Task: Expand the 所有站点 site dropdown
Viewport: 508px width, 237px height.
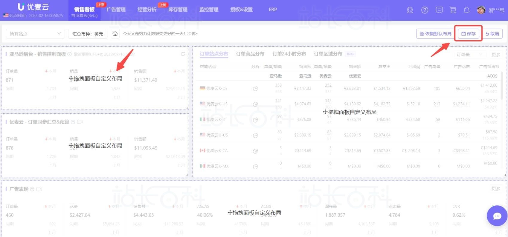Action: coord(35,34)
